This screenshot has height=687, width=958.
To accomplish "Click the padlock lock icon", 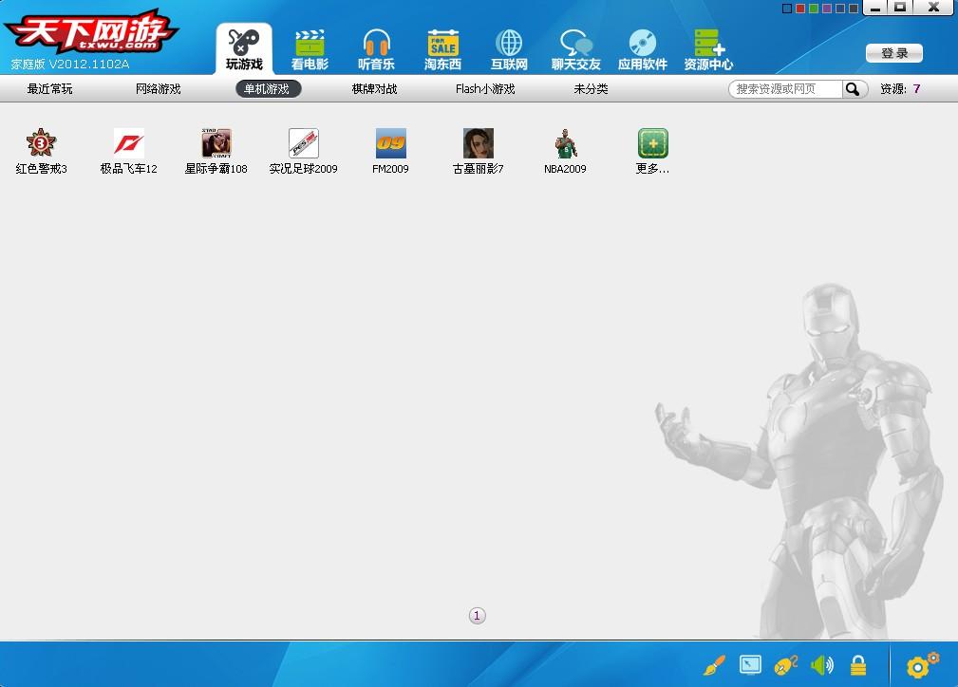I will click(x=858, y=665).
